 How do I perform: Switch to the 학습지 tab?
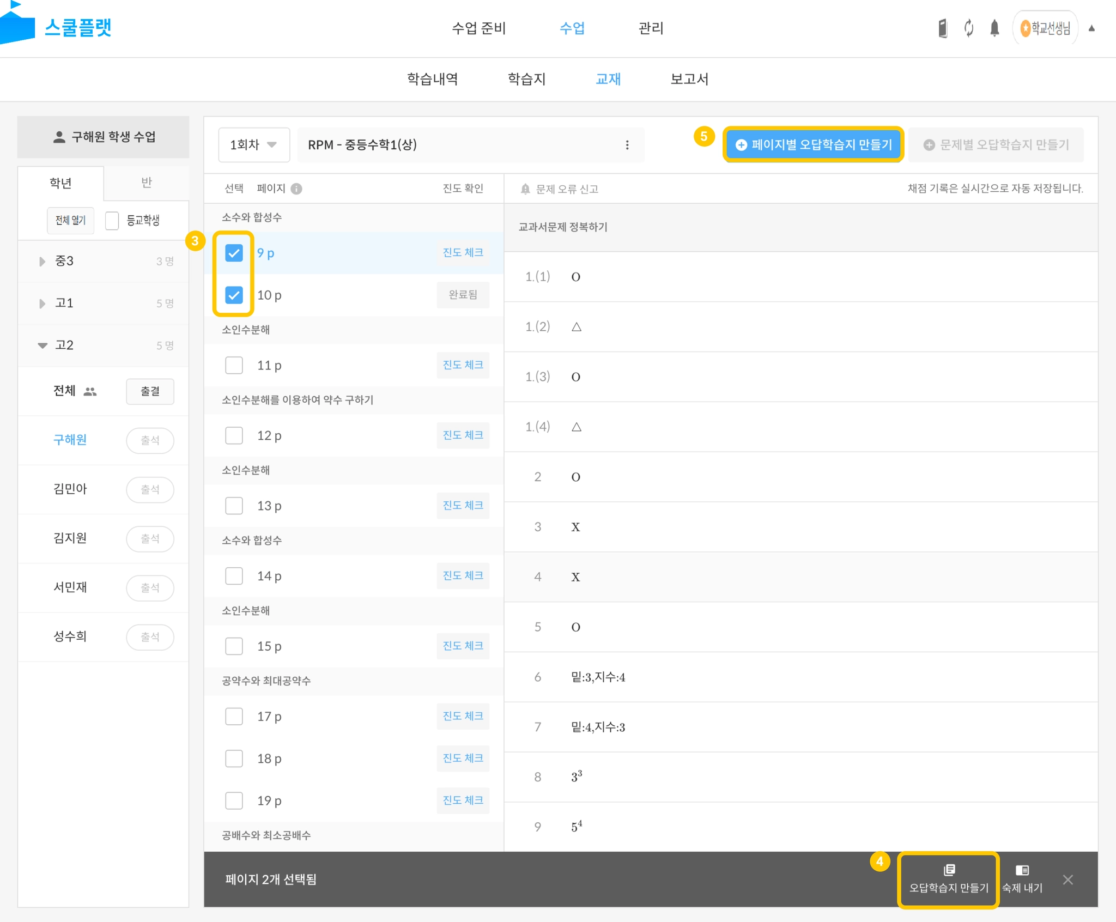pyautogui.click(x=526, y=79)
